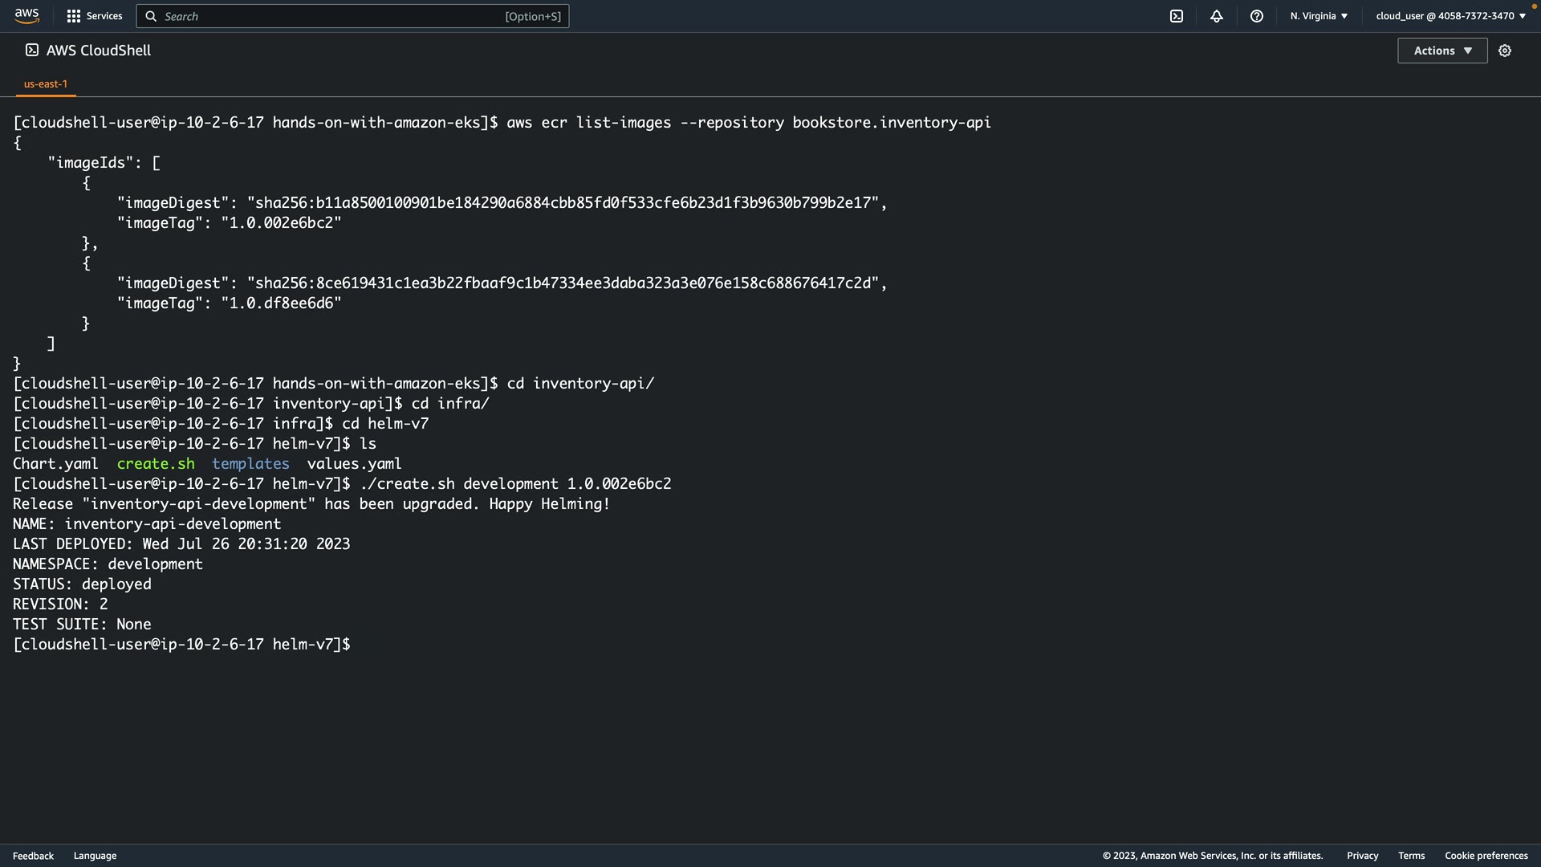
Task: Expand the N. Virginia region dropdown
Action: click(1319, 16)
